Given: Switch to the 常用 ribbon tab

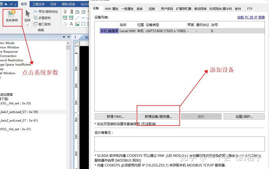Looking at the screenshot, I should coord(24,4).
